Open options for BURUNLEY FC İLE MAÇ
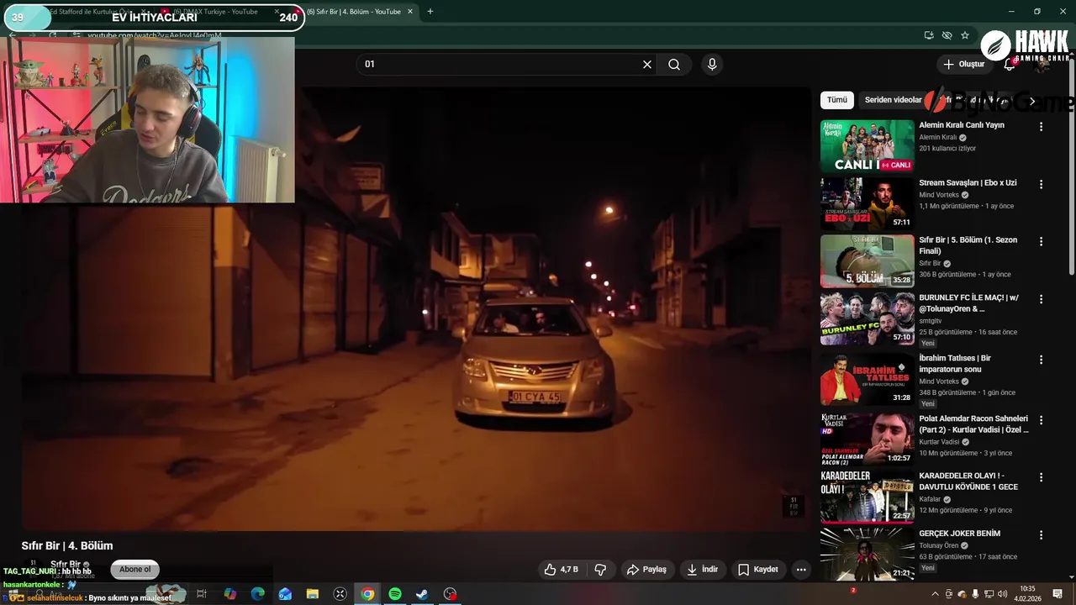Viewport: 1076px width, 605px height. (1041, 299)
